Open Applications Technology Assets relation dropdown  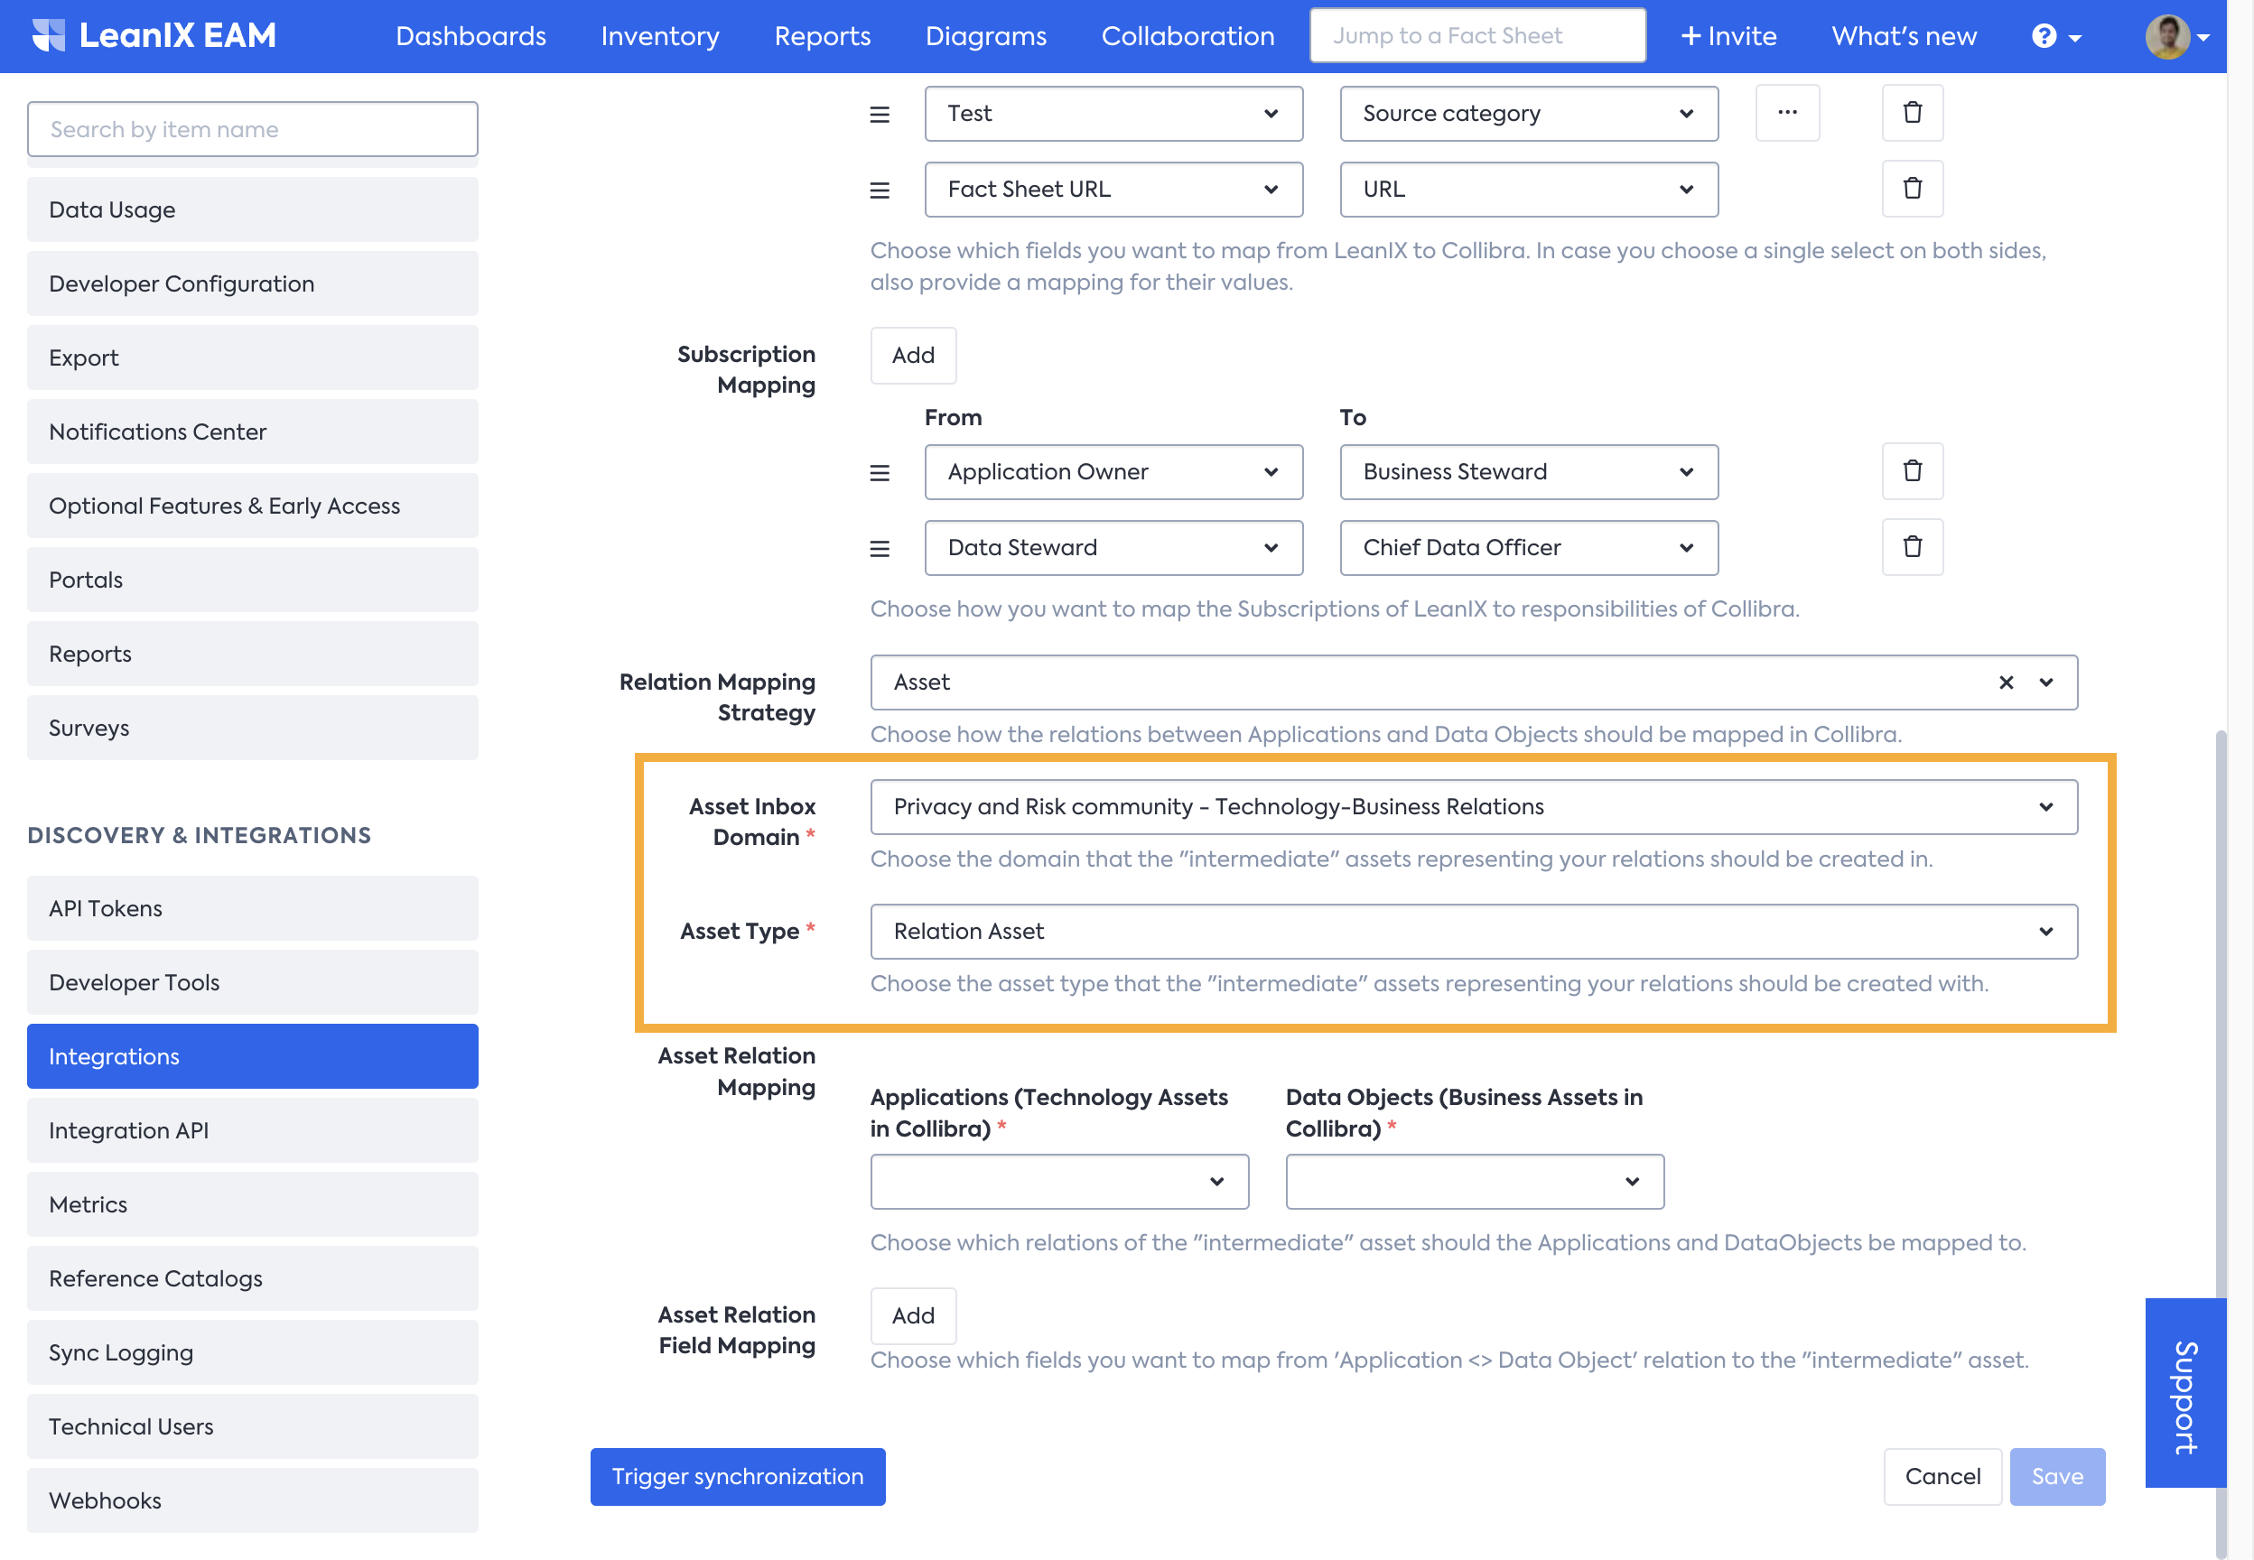(x=1058, y=1182)
